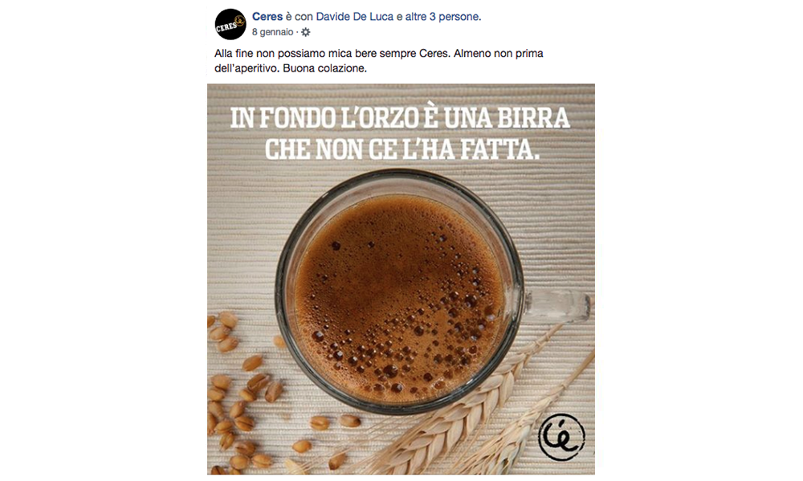Screen dimensions: 803x481
Task: Click the barley drink cup in the photo
Action: [400, 292]
